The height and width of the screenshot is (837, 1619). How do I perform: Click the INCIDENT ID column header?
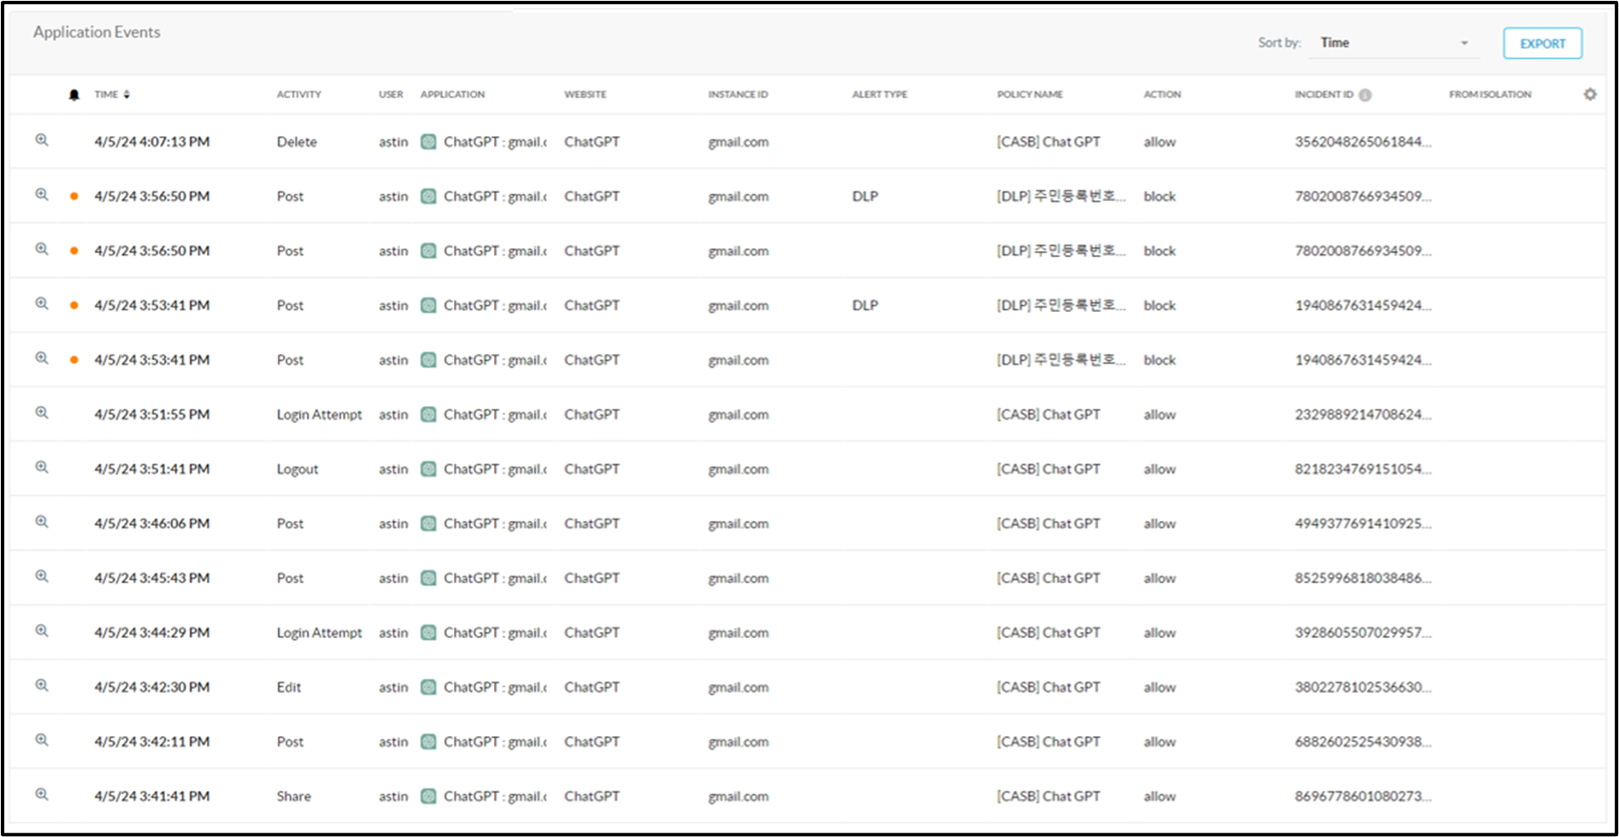click(1324, 95)
